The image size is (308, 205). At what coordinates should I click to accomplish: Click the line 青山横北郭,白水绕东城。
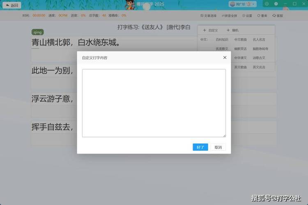(76, 42)
